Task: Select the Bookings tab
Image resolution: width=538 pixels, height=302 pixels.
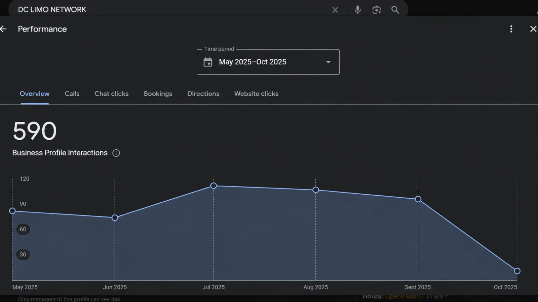Action: 158,94
